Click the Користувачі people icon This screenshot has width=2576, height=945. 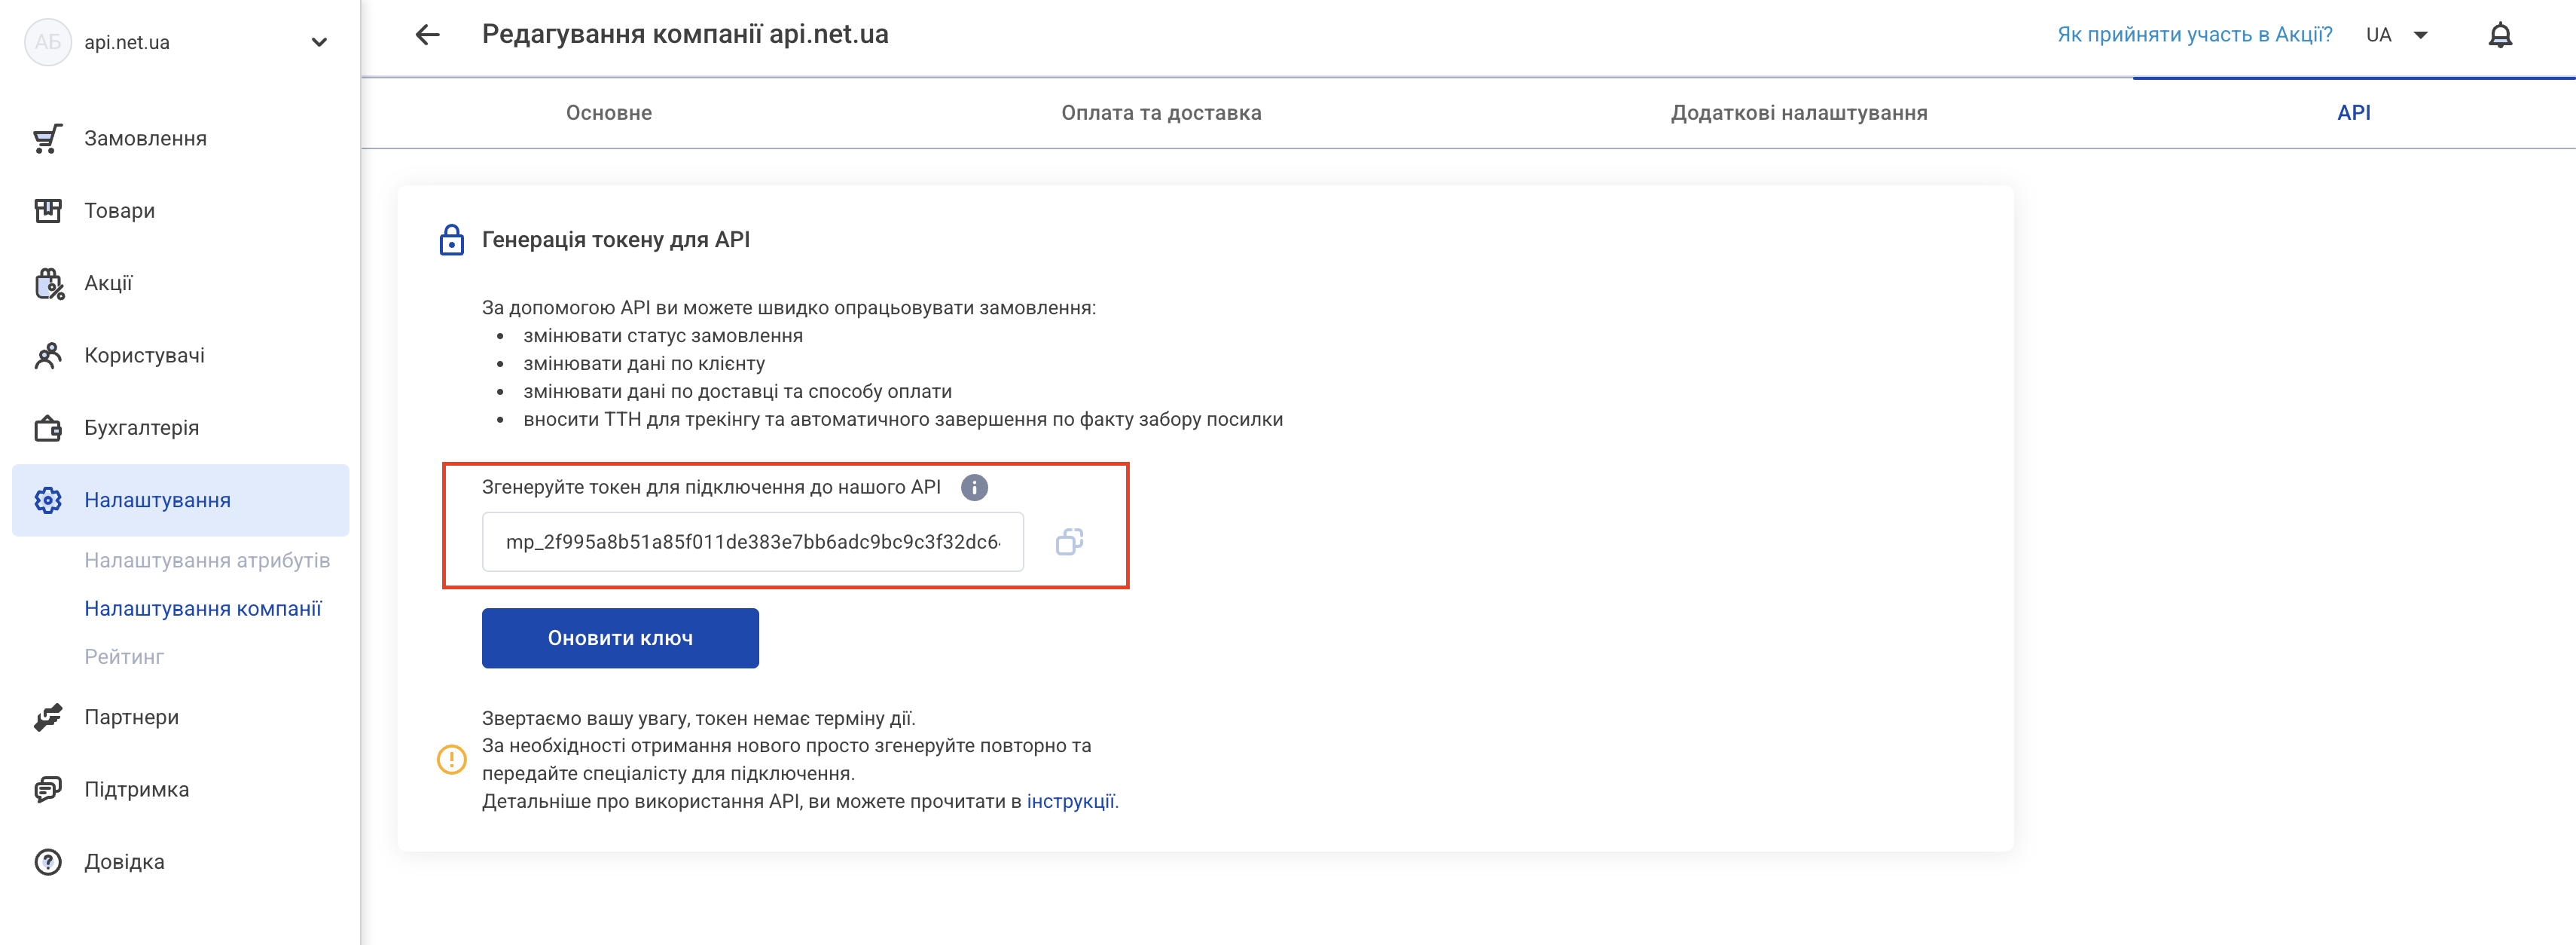pyautogui.click(x=48, y=356)
